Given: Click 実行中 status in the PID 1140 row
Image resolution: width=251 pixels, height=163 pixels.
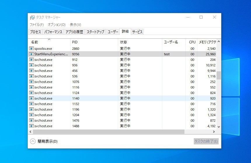Looking at the screenshot, I should [x=125, y=98].
